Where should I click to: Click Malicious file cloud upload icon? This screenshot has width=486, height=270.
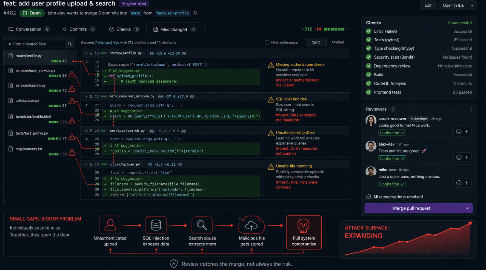coord(251,225)
